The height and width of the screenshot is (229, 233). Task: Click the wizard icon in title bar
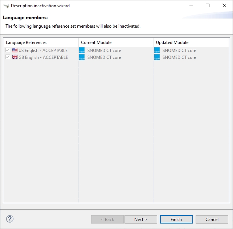point(6,6)
